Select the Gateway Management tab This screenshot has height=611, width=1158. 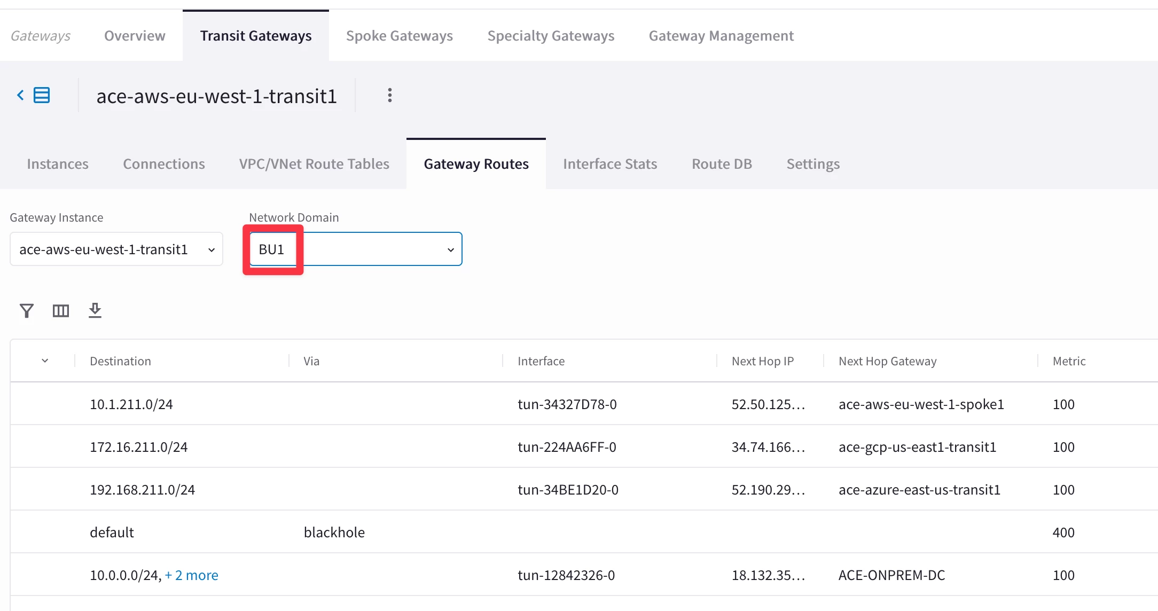[x=721, y=36]
